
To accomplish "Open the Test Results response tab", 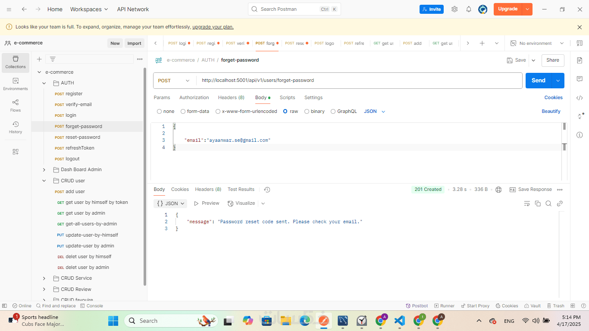I will click(x=241, y=190).
